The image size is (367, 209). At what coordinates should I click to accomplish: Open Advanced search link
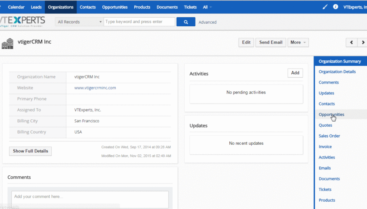208,22
